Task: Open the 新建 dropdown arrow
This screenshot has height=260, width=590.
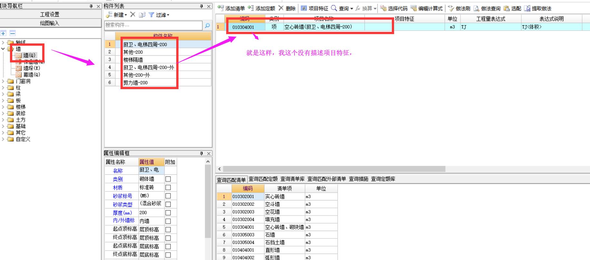Action: [x=126, y=15]
